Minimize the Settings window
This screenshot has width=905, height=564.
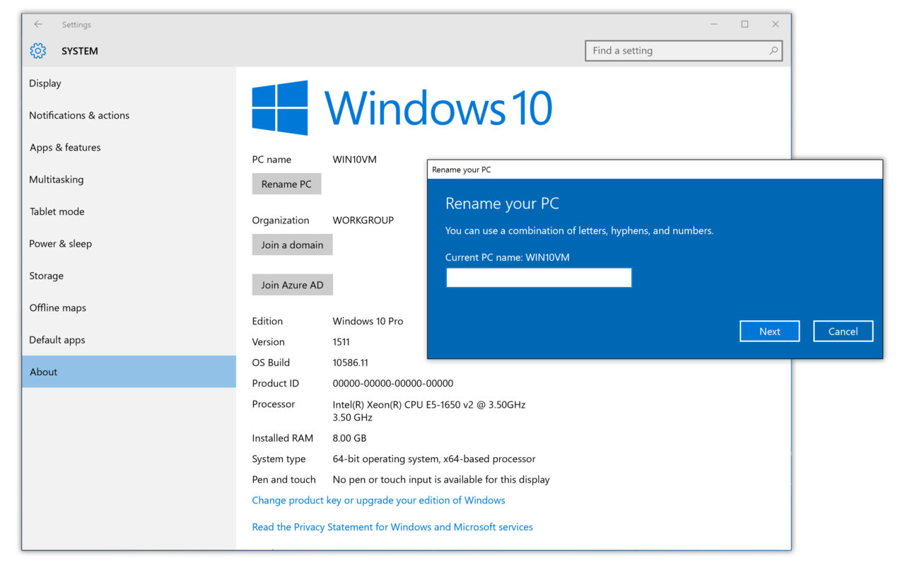point(714,24)
